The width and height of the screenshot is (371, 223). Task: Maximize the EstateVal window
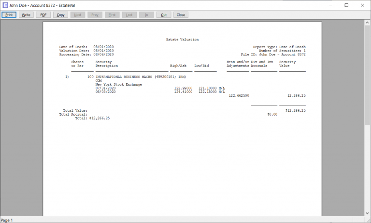[x=346, y=5]
